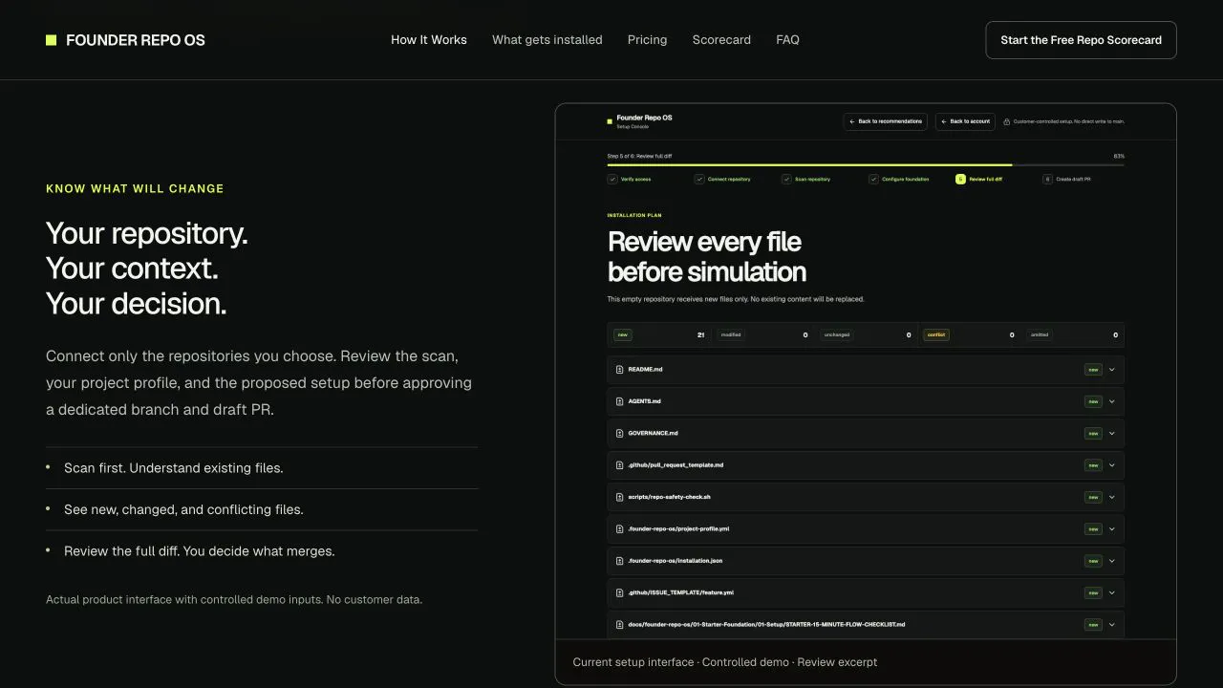1223x688 pixels.
Task: Click the 'modified' summary badge
Action: (731, 334)
